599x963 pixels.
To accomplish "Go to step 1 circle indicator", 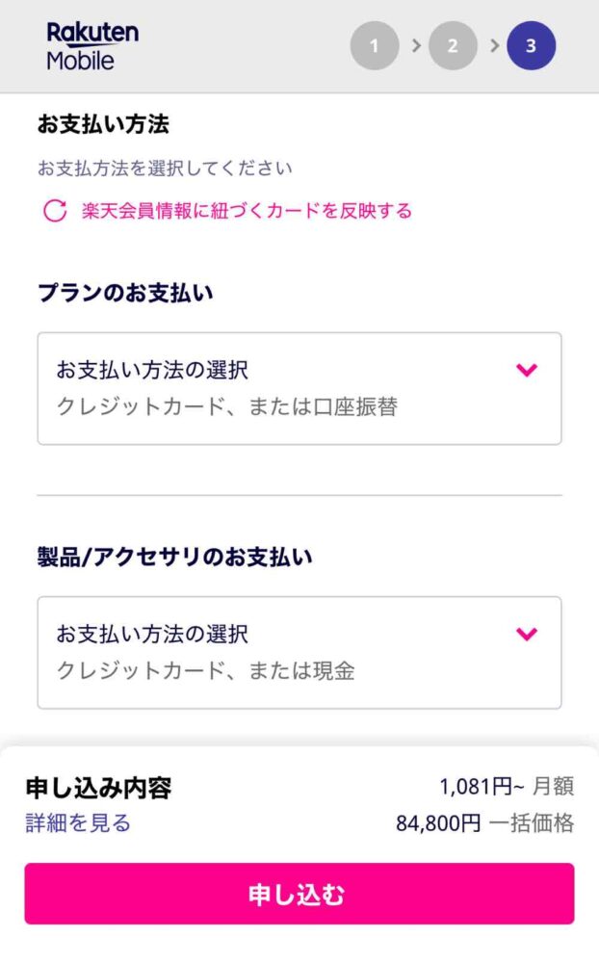I will coord(375,45).
